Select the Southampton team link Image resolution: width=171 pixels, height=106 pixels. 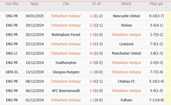tap(66, 63)
